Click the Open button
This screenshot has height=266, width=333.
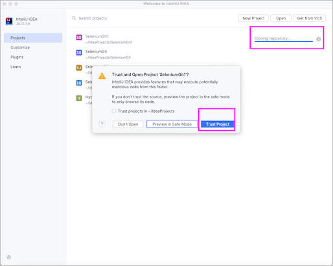coord(281,18)
